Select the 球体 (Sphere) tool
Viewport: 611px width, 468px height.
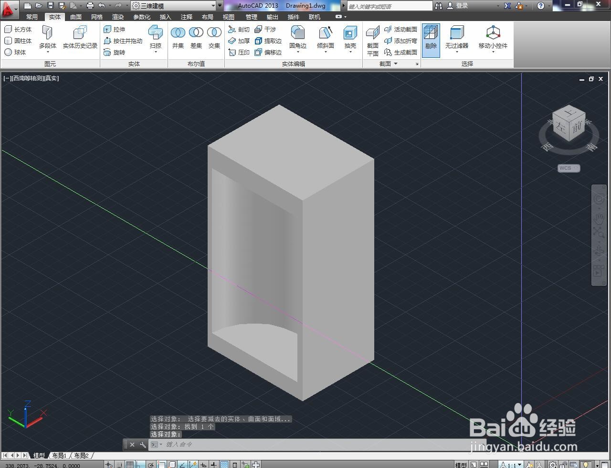click(15, 52)
